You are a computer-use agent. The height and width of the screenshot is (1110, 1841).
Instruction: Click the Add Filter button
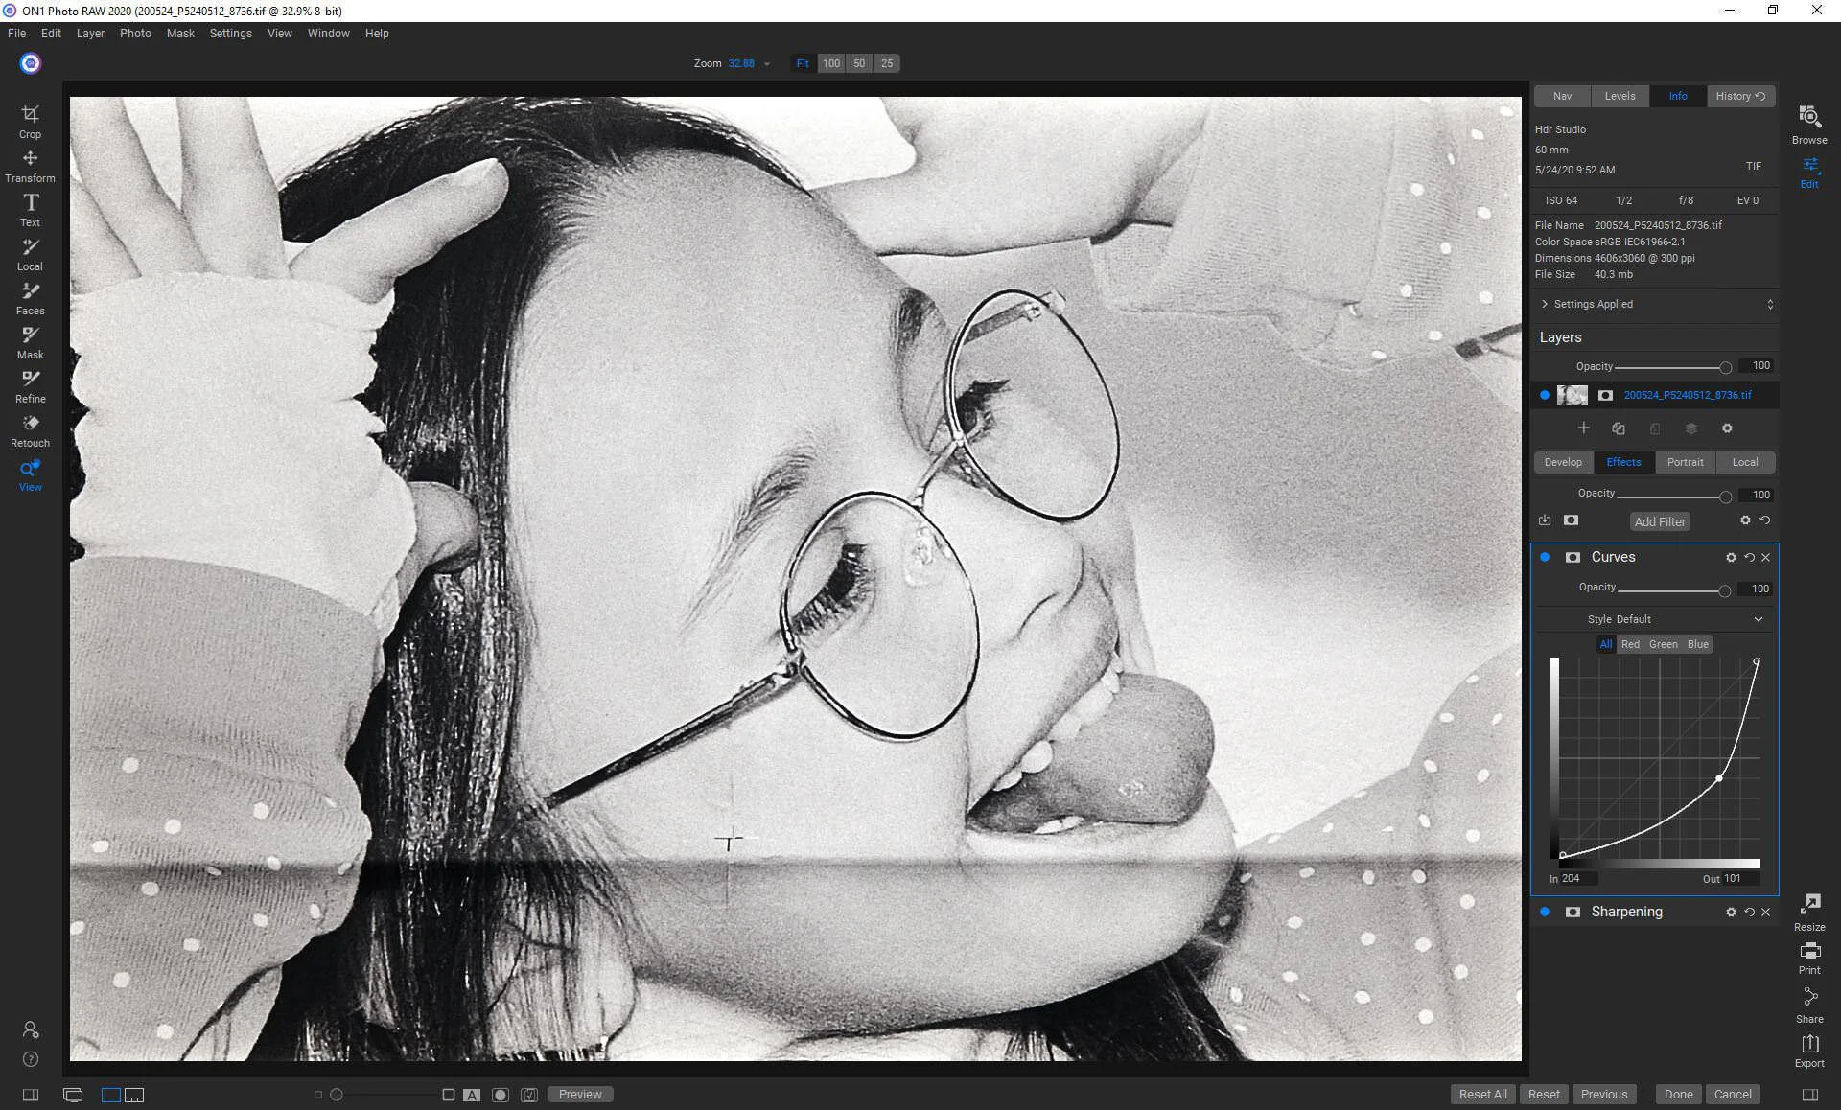coord(1660,520)
